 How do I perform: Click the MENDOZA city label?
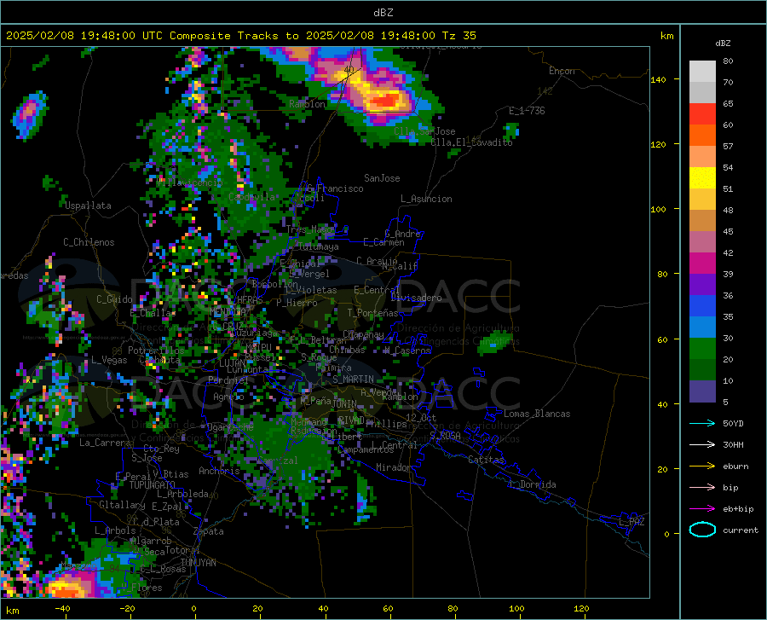pyautogui.click(x=228, y=311)
